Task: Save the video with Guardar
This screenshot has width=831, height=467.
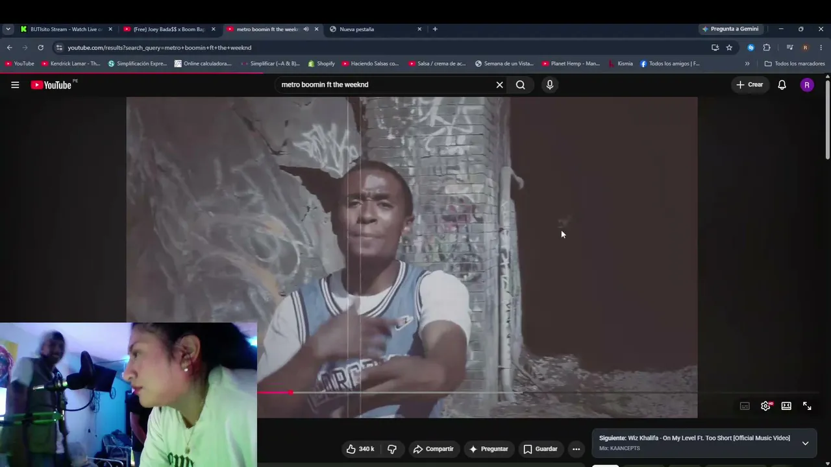Action: (x=541, y=449)
